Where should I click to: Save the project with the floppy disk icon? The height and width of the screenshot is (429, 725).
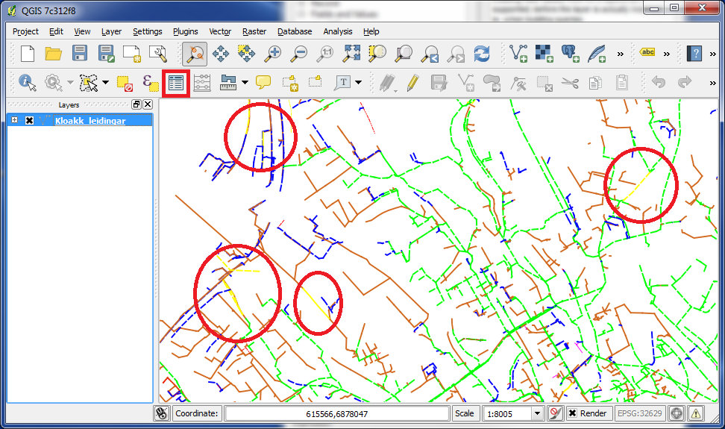pos(80,53)
